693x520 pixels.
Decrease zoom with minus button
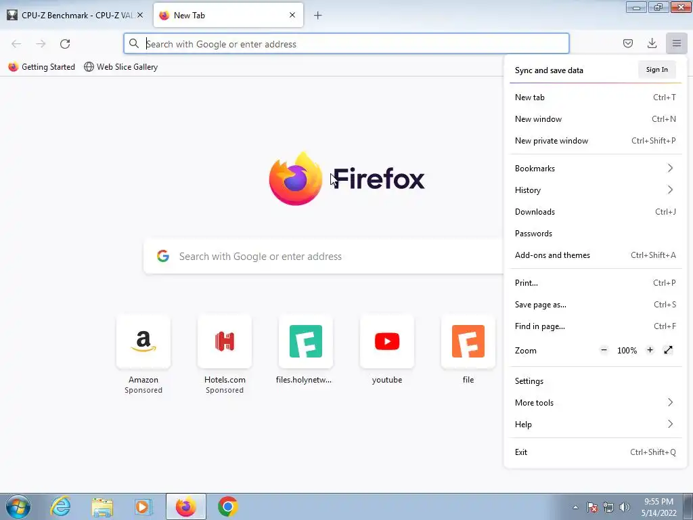coord(604,350)
